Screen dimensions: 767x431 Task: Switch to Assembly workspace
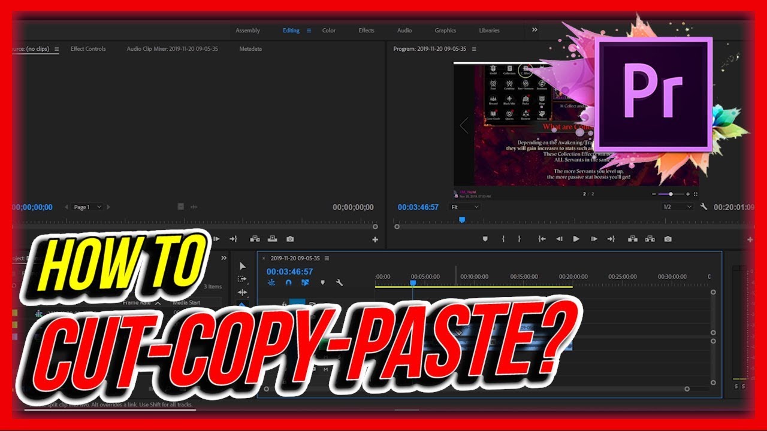247,31
